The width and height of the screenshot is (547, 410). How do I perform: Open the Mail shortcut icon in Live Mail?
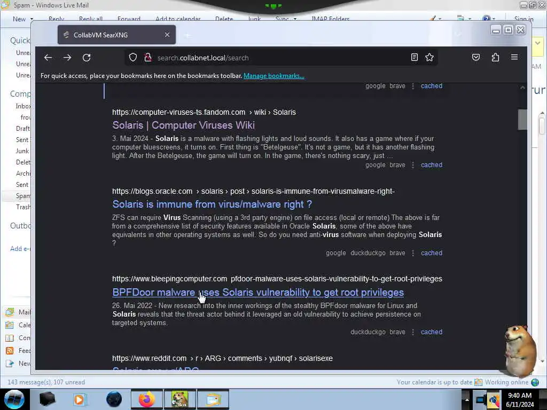[10, 312]
